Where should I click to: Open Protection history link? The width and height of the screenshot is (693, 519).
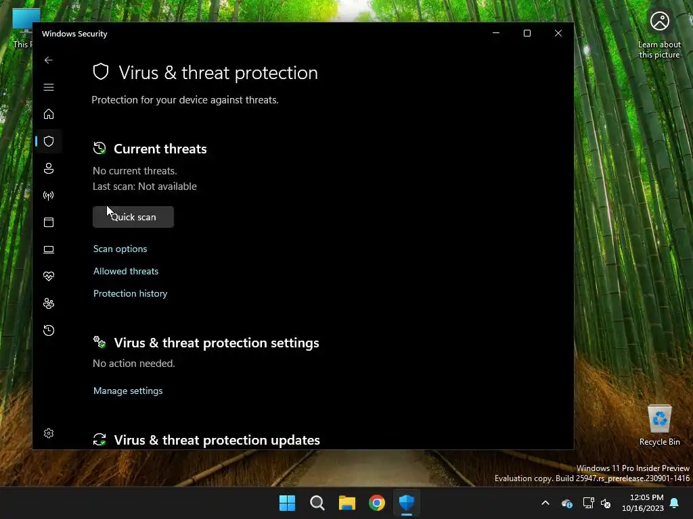(131, 293)
